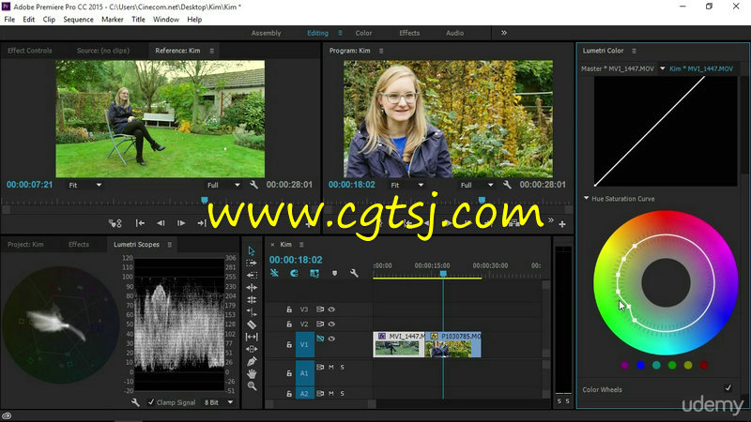Toggle timeline Snap magnet icon
This screenshot has width=751, height=422.
point(294,273)
